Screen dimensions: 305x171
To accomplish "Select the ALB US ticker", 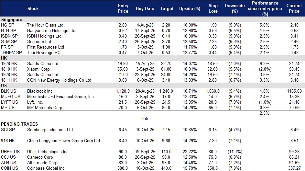I will click(8, 163).
